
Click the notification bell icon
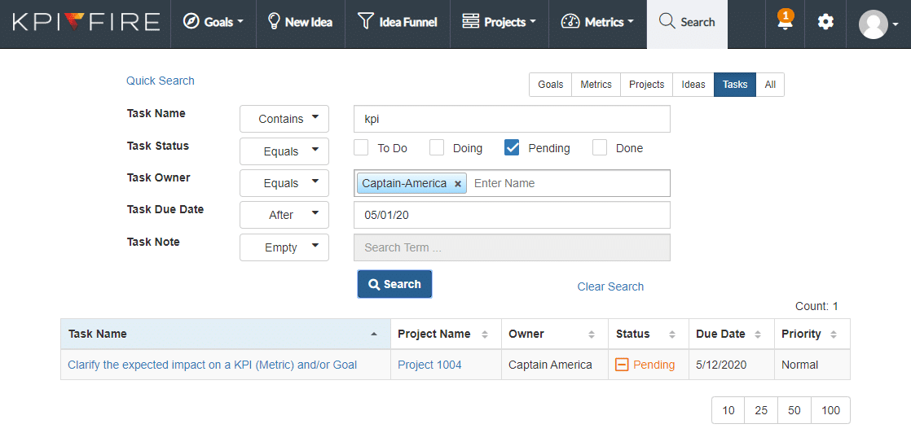pyautogui.click(x=785, y=23)
